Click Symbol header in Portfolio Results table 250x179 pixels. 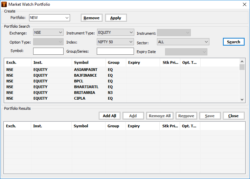(x=89, y=126)
